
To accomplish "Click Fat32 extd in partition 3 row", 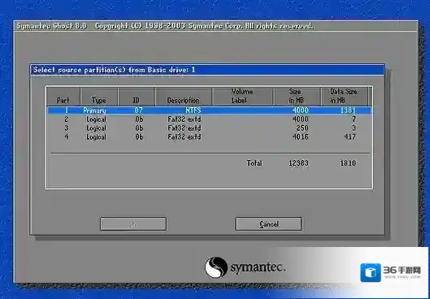I will point(185,128).
